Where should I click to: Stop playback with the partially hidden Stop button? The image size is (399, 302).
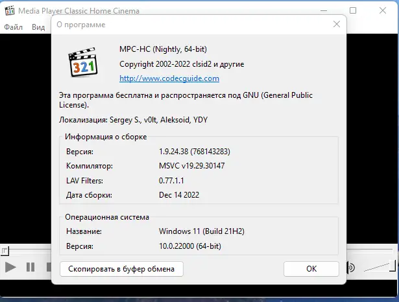pyautogui.click(x=49, y=267)
